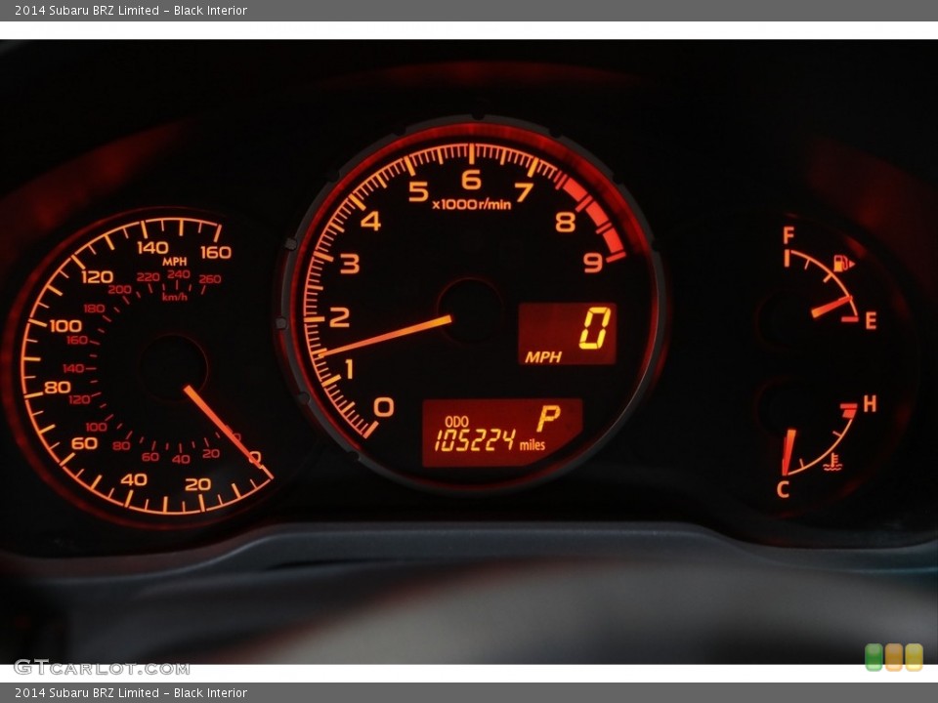Click the large 40 on the mph scale
Viewport: 938px width, 703px height.
(134, 479)
